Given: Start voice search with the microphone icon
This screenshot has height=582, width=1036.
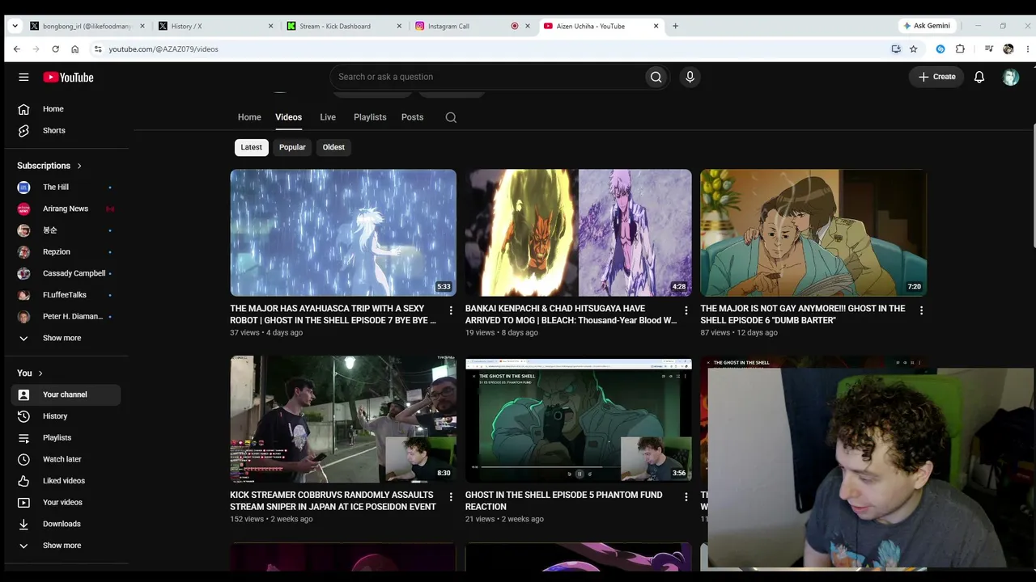Looking at the screenshot, I should point(690,77).
